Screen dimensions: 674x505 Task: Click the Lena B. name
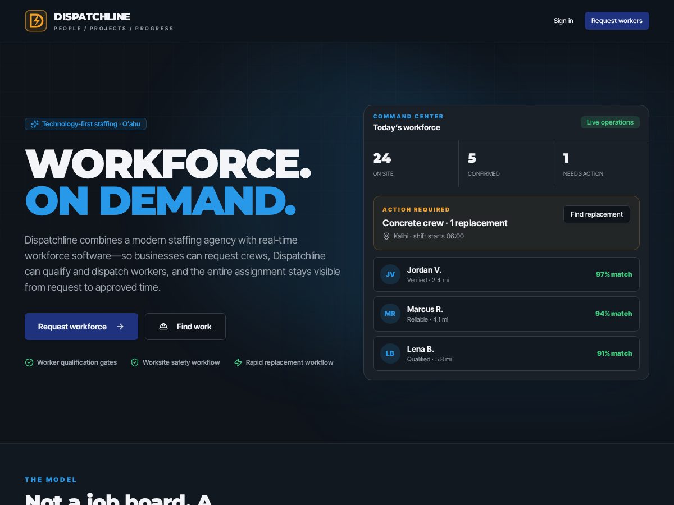(x=421, y=349)
